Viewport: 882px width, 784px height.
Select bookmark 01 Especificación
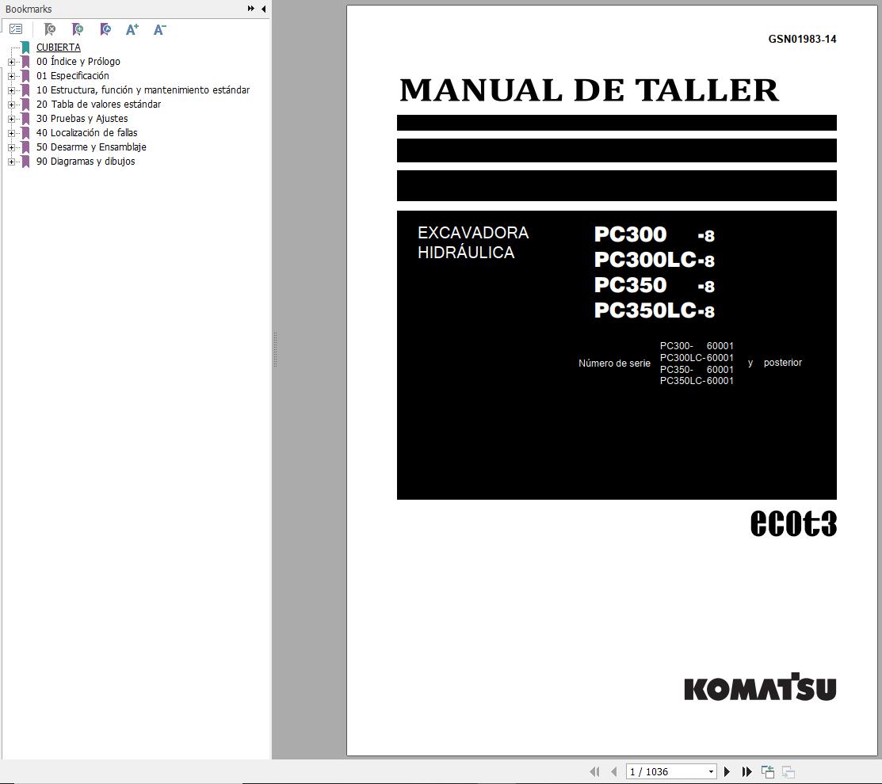pos(73,76)
